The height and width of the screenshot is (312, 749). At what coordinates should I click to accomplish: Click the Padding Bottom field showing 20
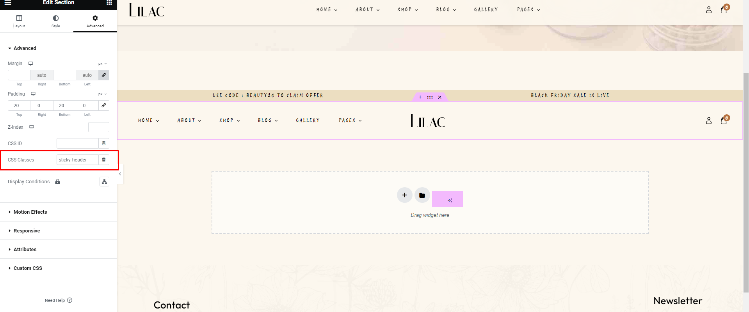pyautogui.click(x=64, y=106)
